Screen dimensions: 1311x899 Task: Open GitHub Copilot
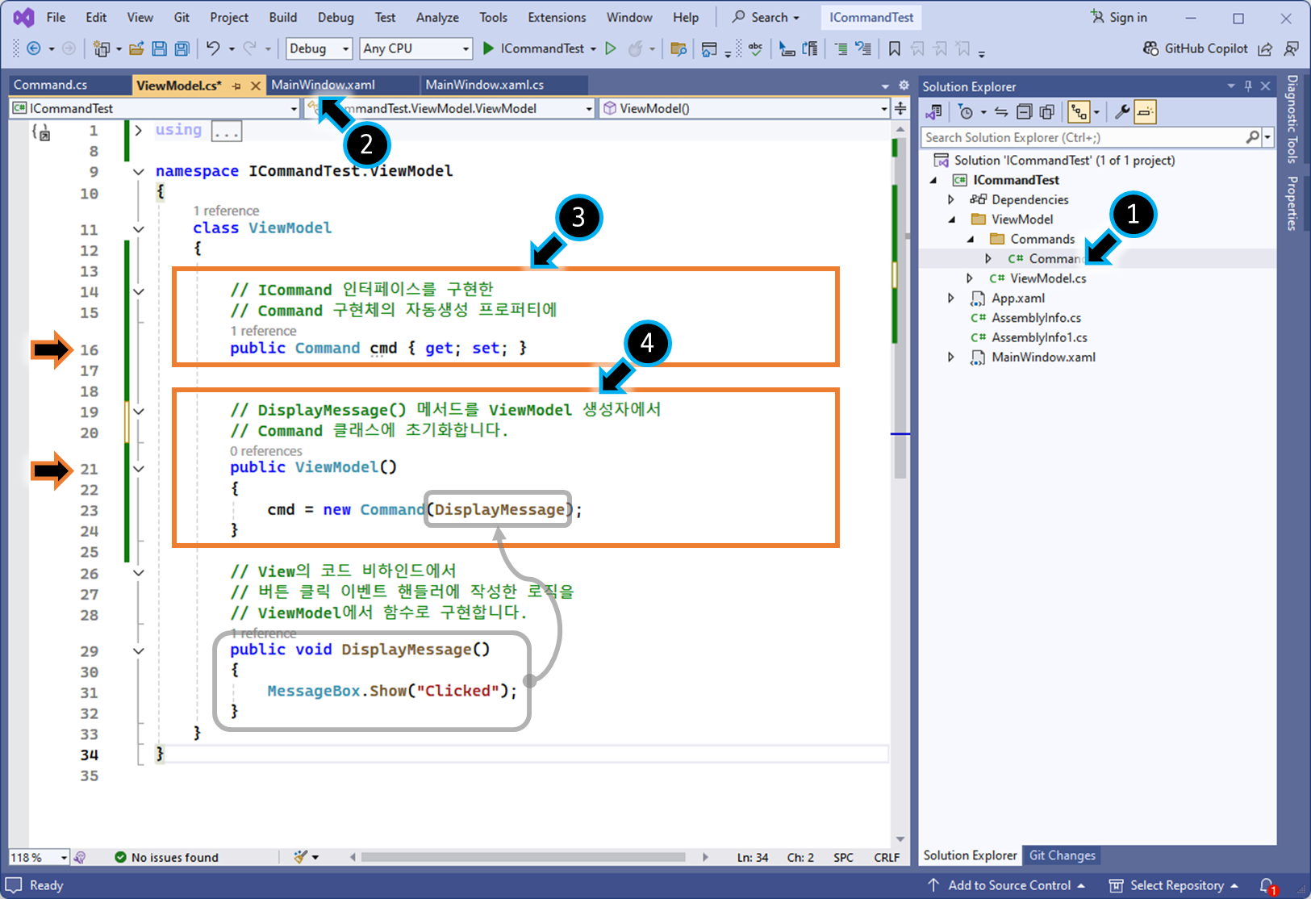point(1196,48)
